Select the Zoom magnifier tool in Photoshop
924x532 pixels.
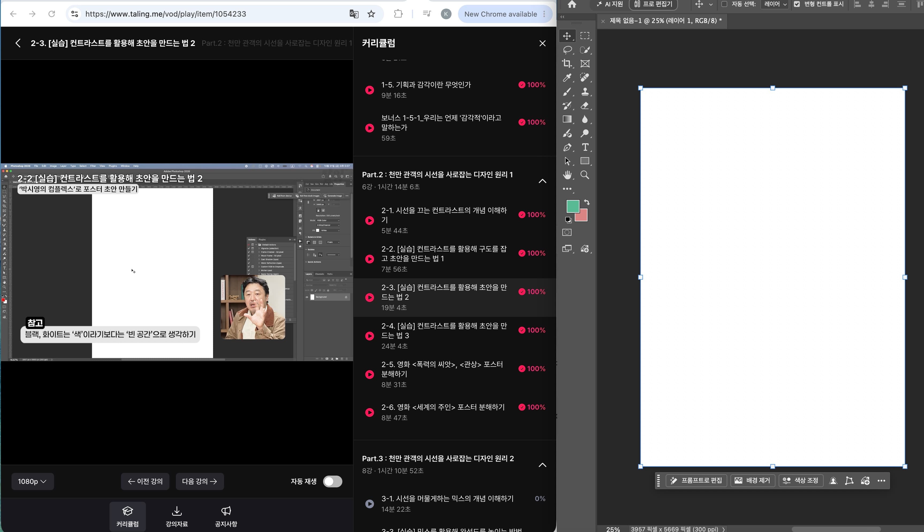coord(585,175)
